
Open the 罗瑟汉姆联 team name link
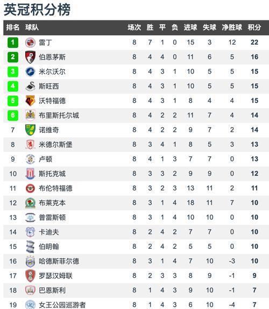[x=55, y=276]
